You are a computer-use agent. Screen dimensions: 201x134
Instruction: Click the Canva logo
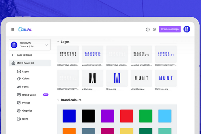[25, 29]
